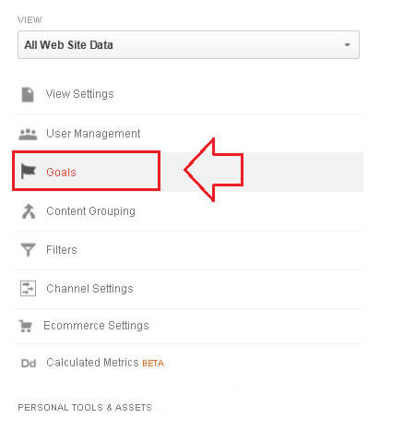Click the Channel Settings arrows icon
The height and width of the screenshot is (430, 415).
[28, 289]
